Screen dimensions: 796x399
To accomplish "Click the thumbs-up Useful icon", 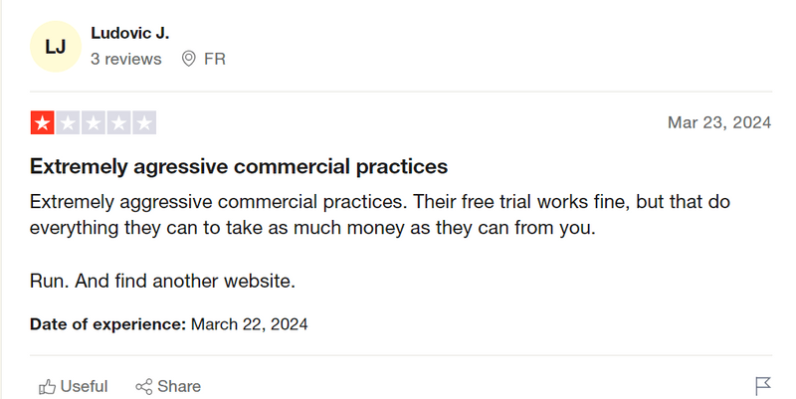I will [x=47, y=386].
